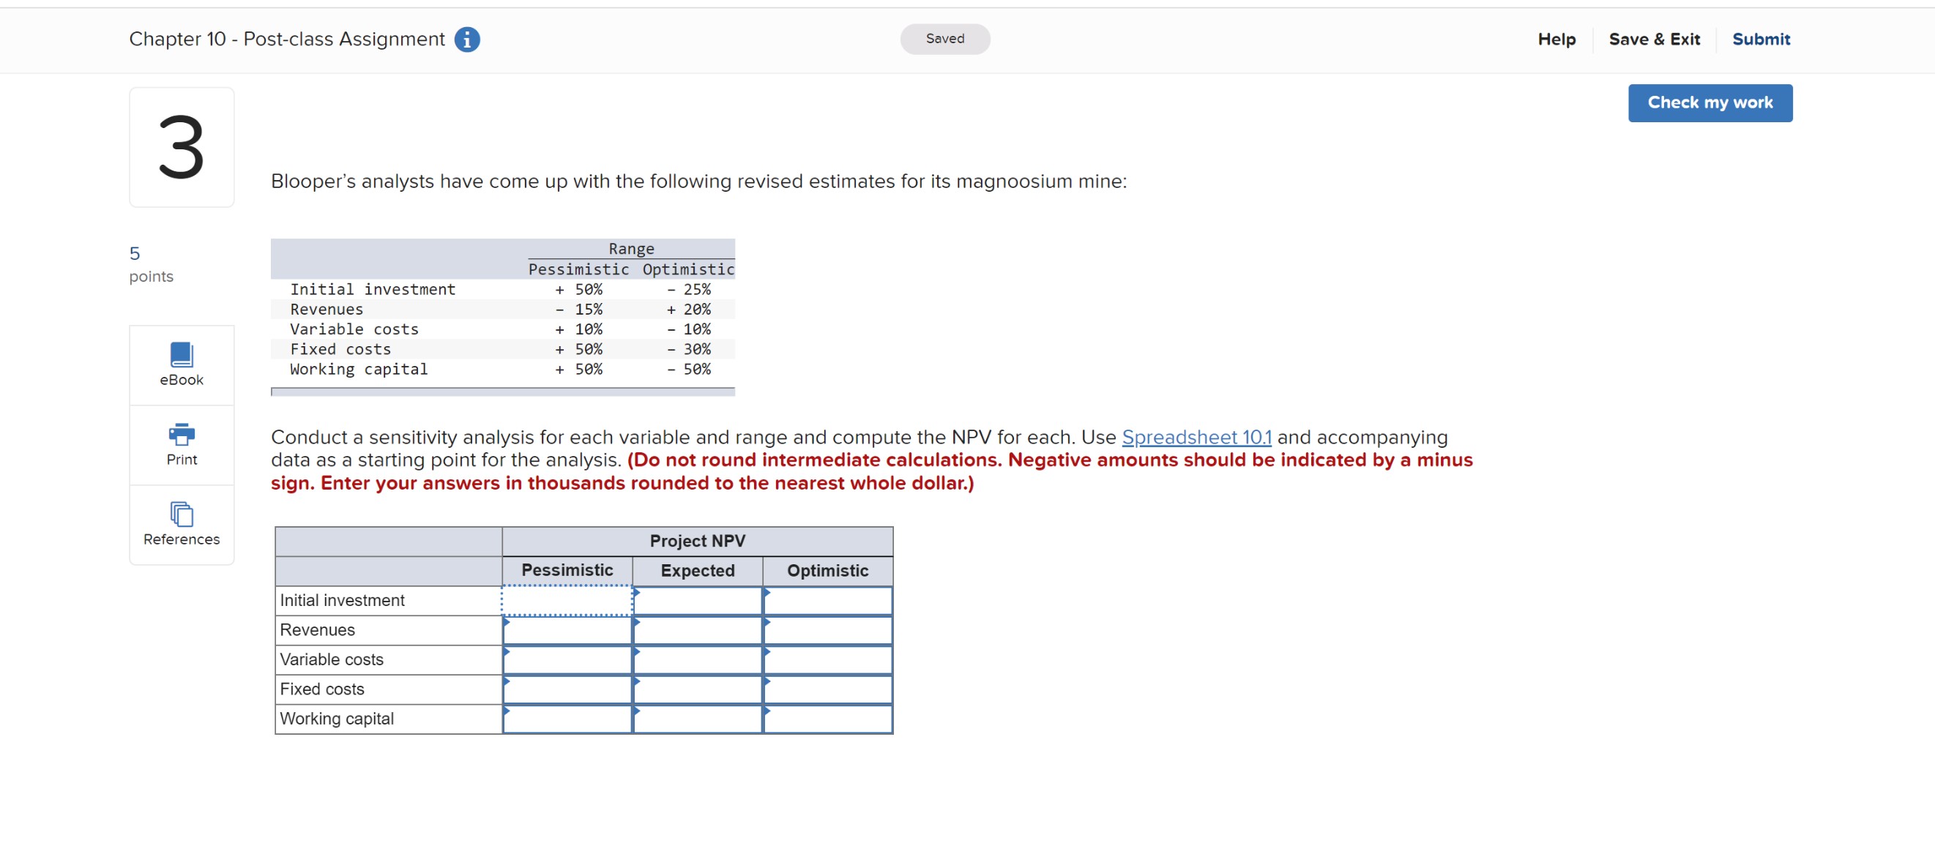Click Save & Exit
This screenshot has width=1935, height=846.
click(1654, 39)
